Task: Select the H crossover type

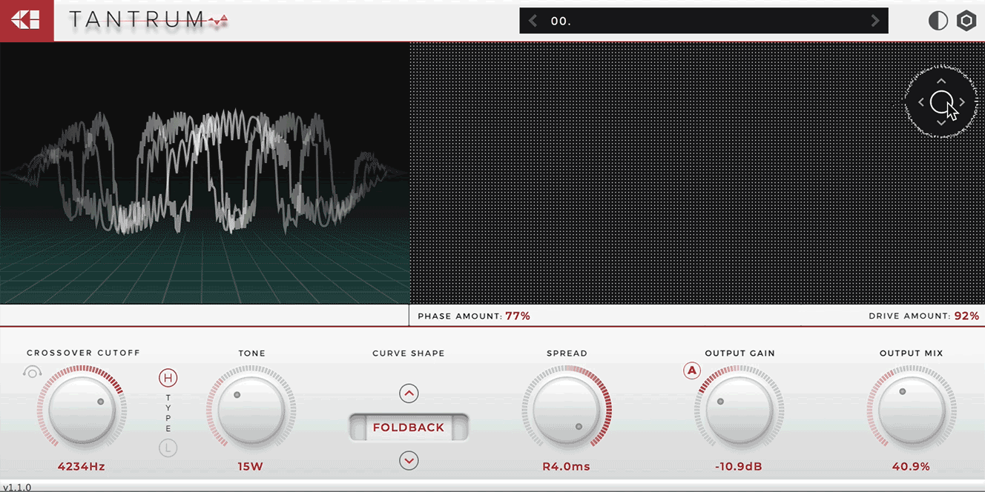Action: point(168,379)
